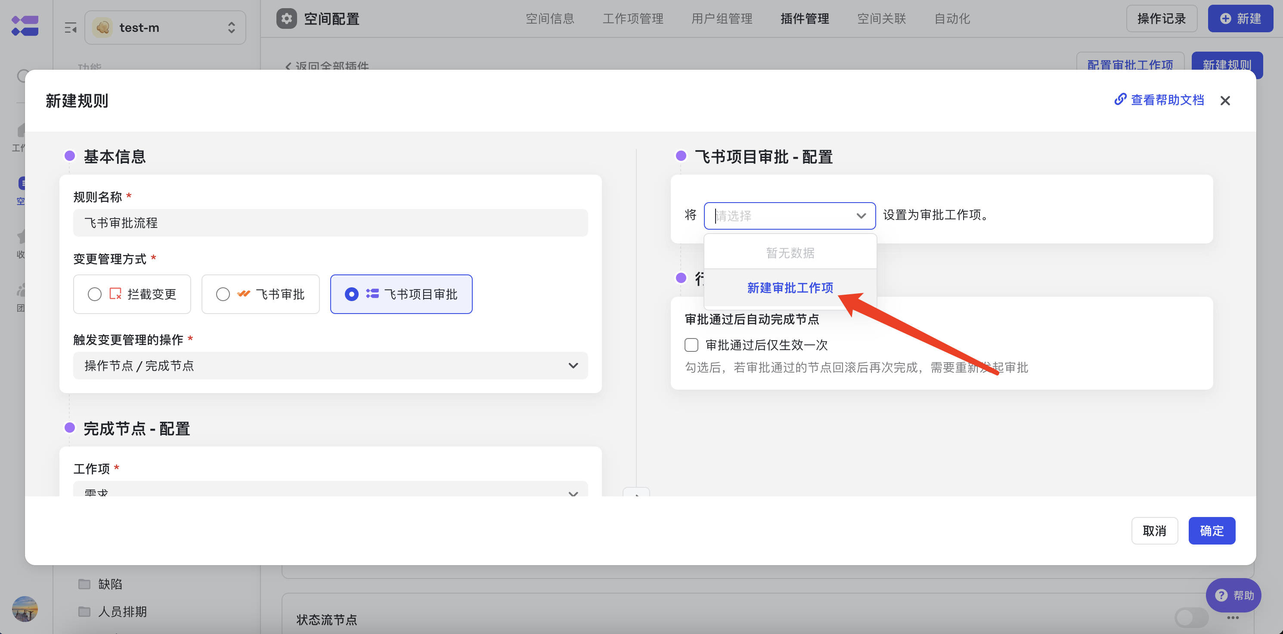Click the 取消 button
This screenshot has width=1283, height=634.
[x=1155, y=530]
